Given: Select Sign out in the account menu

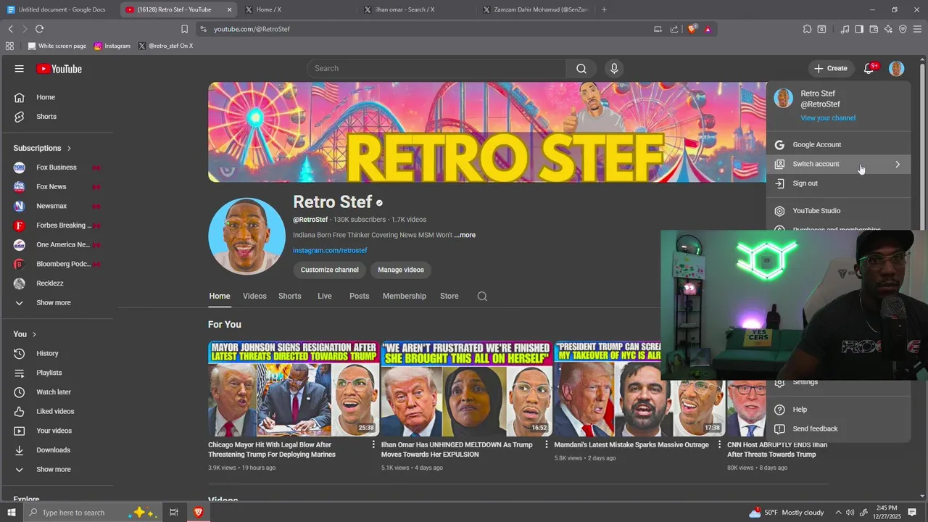Looking at the screenshot, I should click(x=838, y=183).
